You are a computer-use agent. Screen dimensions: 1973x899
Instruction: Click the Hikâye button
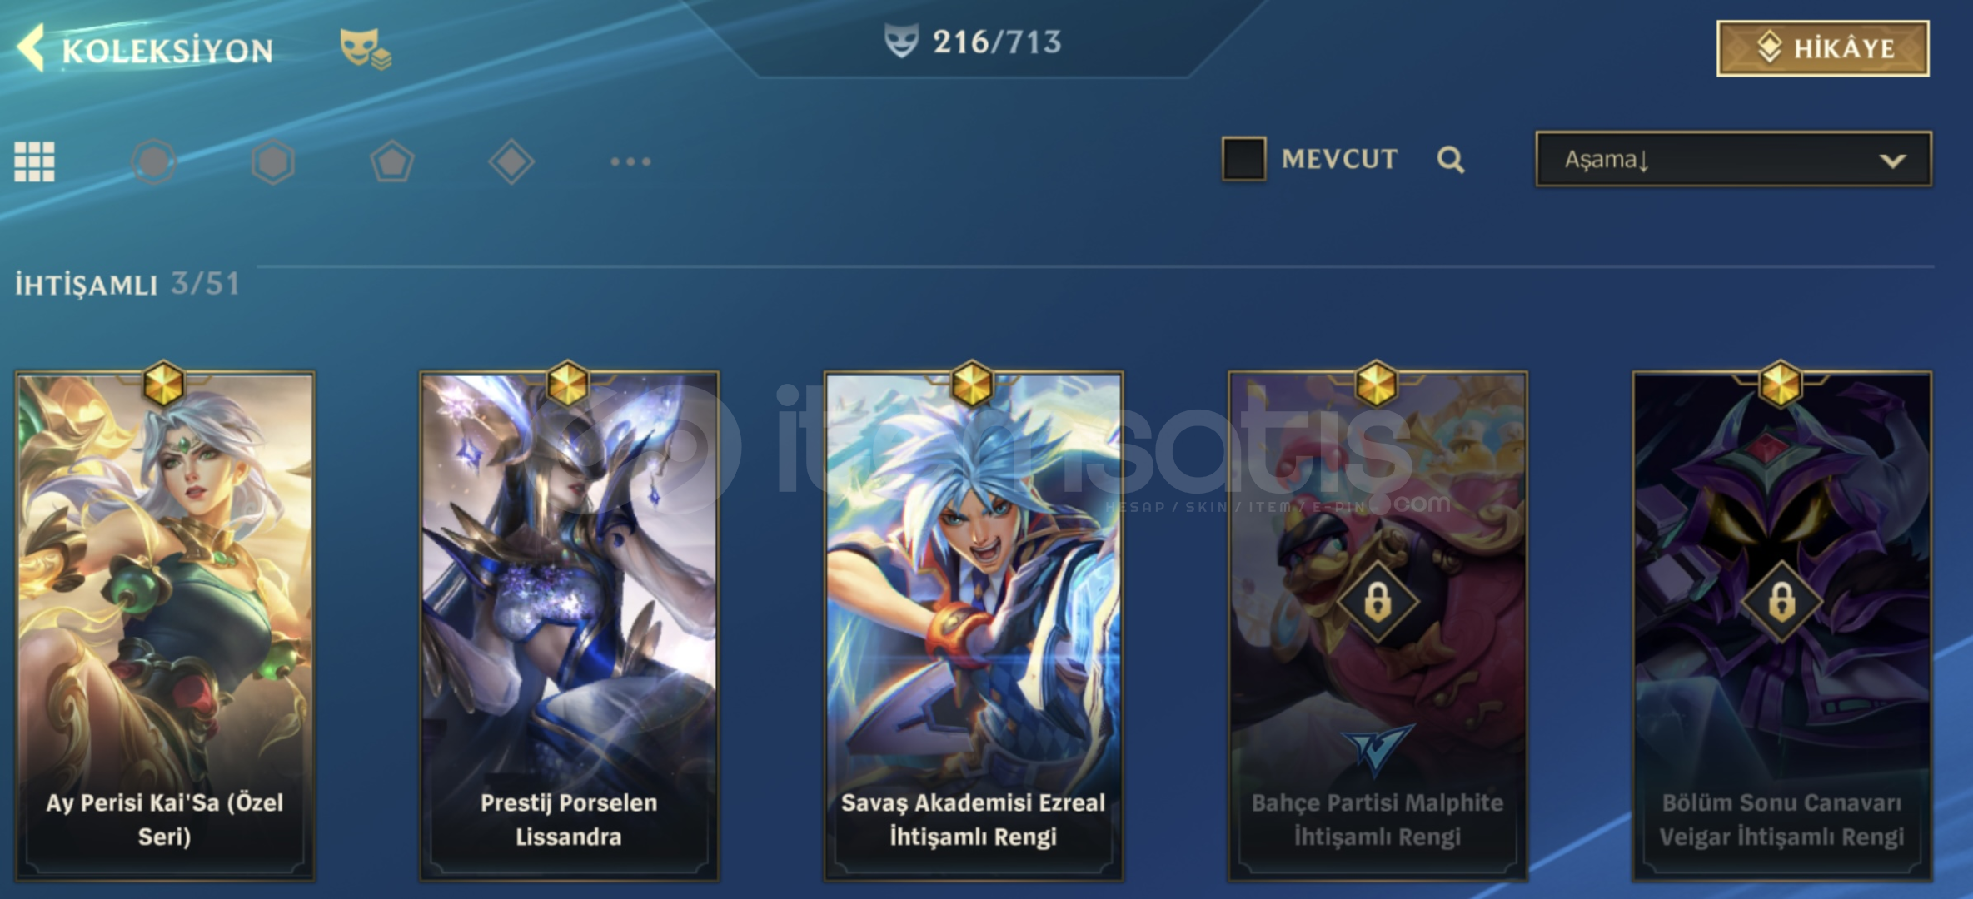tap(1822, 48)
